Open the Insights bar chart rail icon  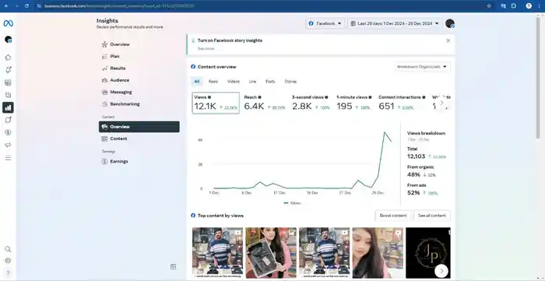click(x=8, y=107)
